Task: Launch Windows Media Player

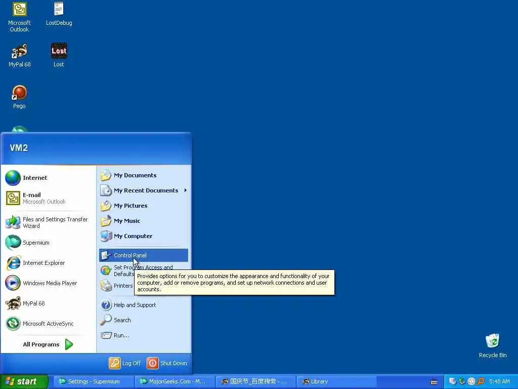Action: (48, 283)
